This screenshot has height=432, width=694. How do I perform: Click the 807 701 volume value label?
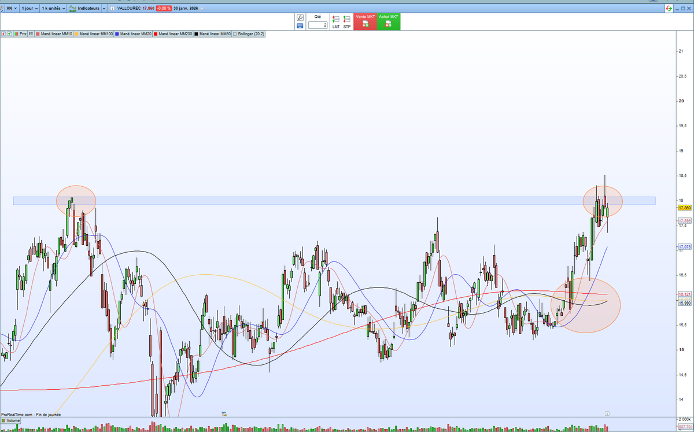tap(685, 426)
